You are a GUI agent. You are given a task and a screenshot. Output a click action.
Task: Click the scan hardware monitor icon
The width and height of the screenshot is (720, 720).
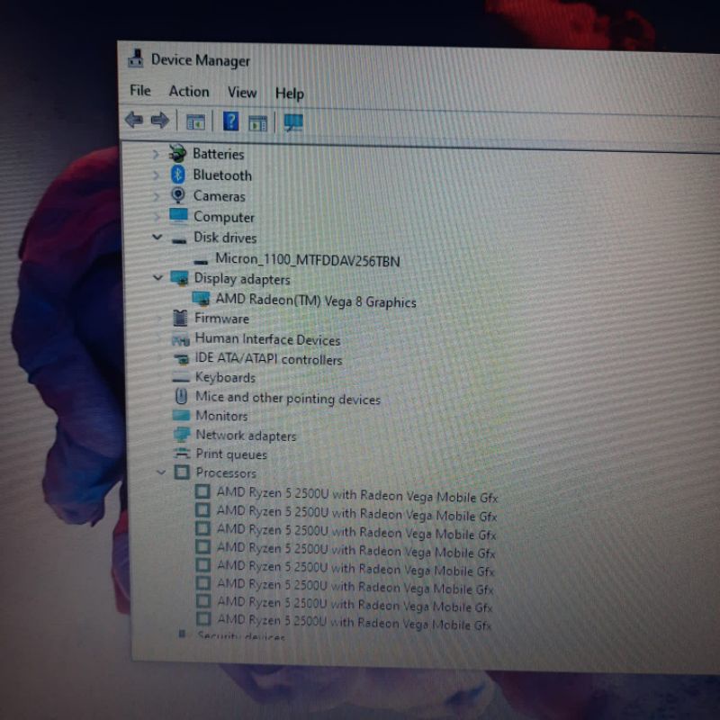point(293,122)
